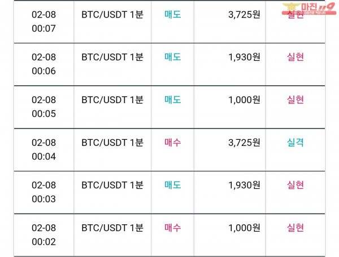
Task: Click the 02-08 00:04 timestamp cell
Action: (x=44, y=149)
